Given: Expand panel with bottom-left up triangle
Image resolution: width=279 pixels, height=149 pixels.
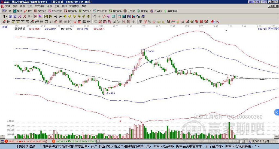Looking at the screenshot, I should (x=2, y=136).
